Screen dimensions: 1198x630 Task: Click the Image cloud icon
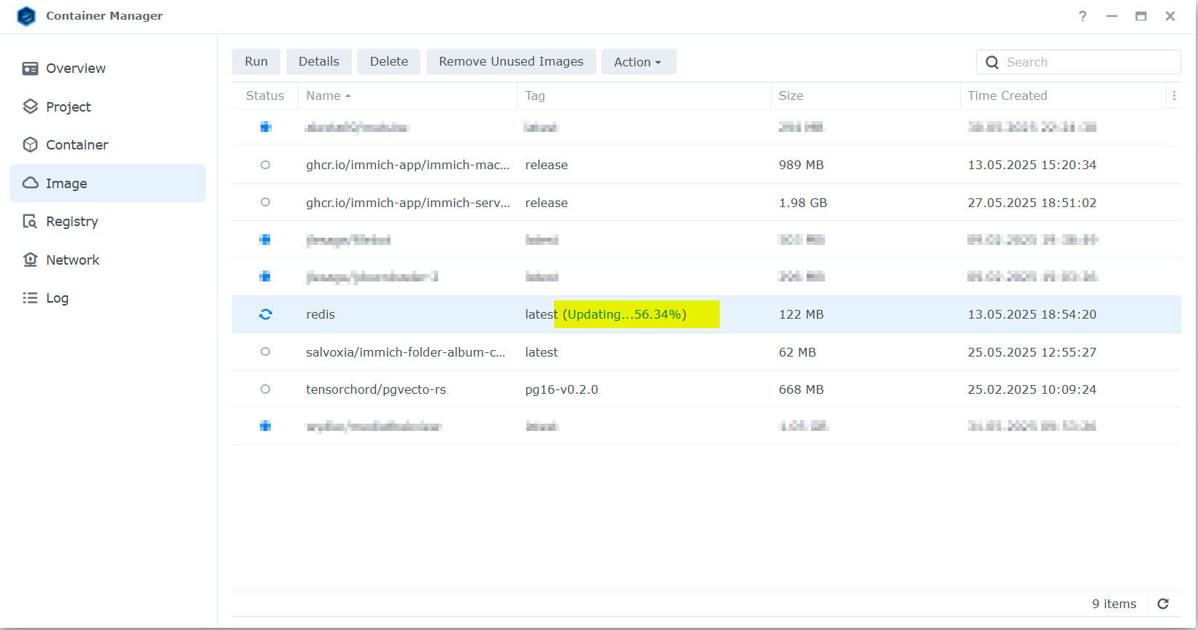pos(30,183)
